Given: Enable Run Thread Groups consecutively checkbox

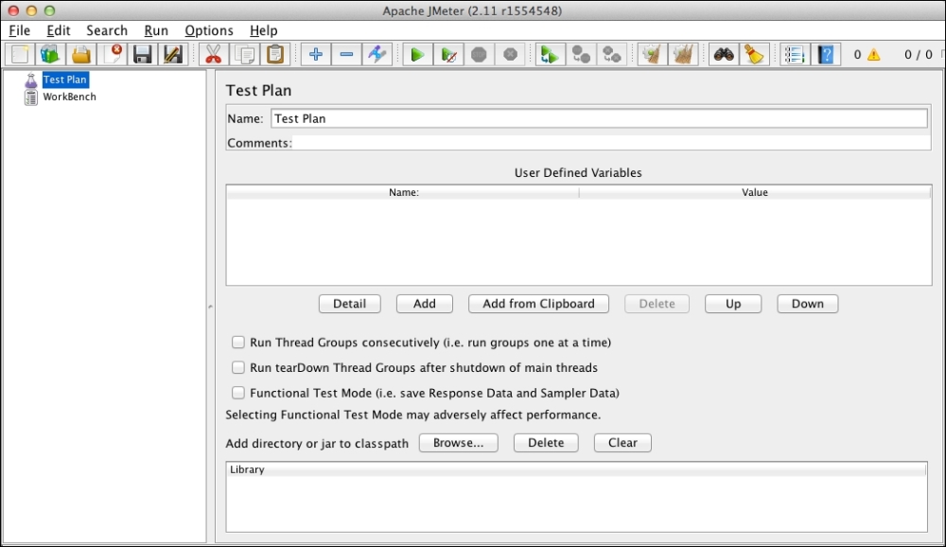Looking at the screenshot, I should point(238,343).
